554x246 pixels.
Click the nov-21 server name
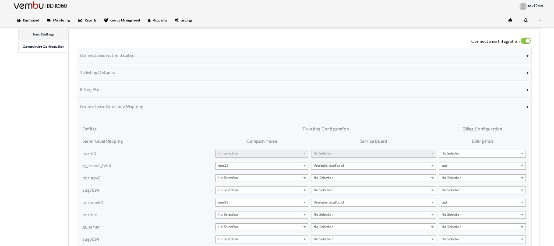(x=89, y=154)
